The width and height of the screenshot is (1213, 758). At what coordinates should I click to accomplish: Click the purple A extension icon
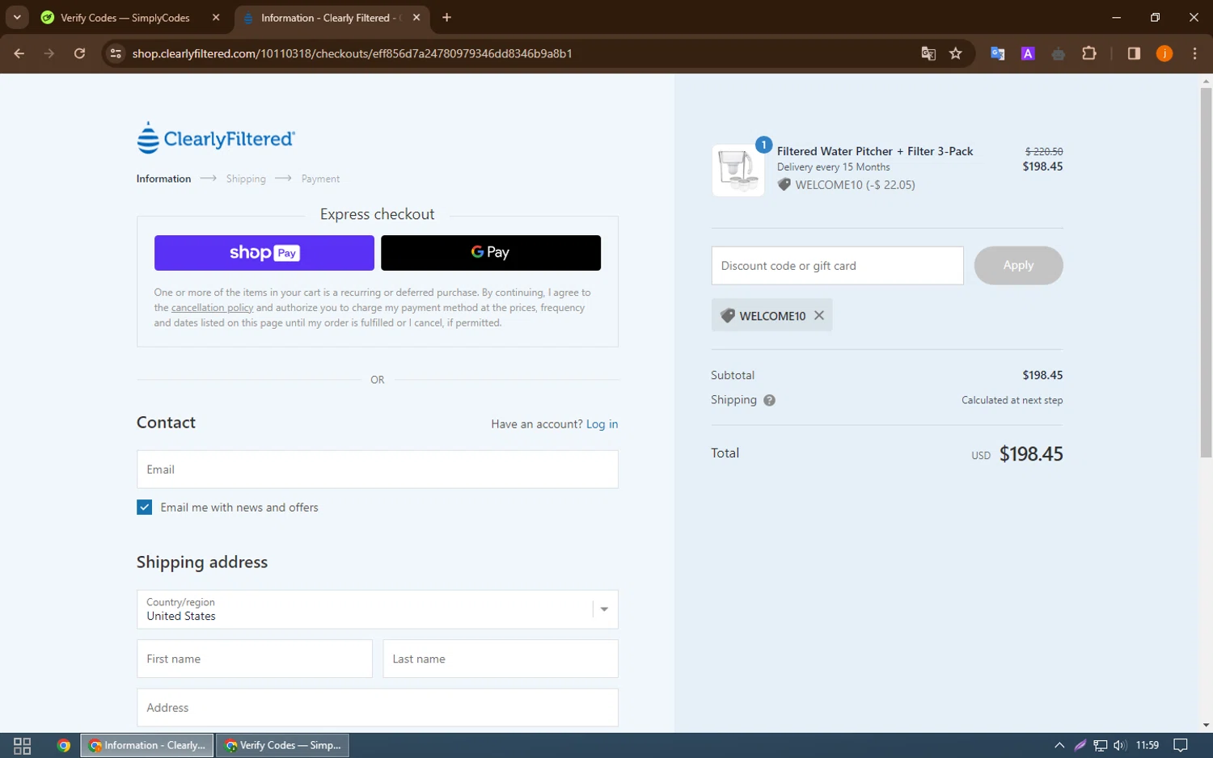point(1028,53)
